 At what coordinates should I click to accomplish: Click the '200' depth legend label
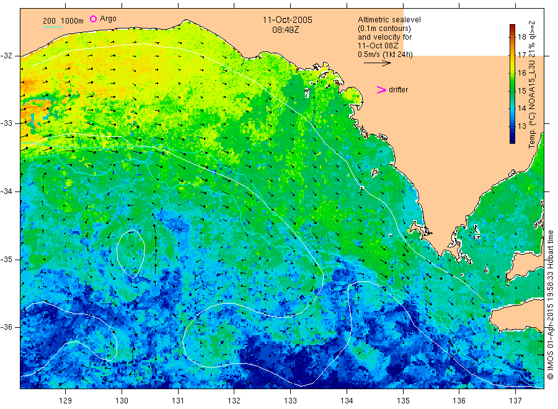[49, 20]
